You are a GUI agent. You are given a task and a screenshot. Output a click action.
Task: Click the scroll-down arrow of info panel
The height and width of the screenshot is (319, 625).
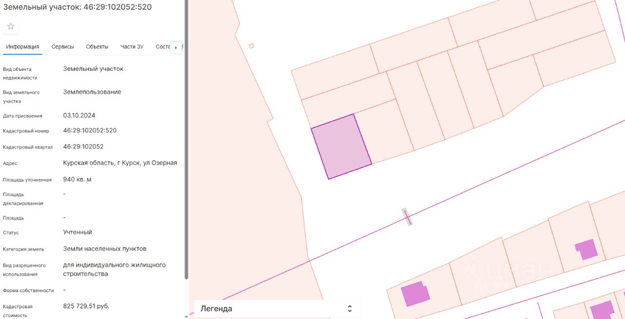(x=187, y=316)
